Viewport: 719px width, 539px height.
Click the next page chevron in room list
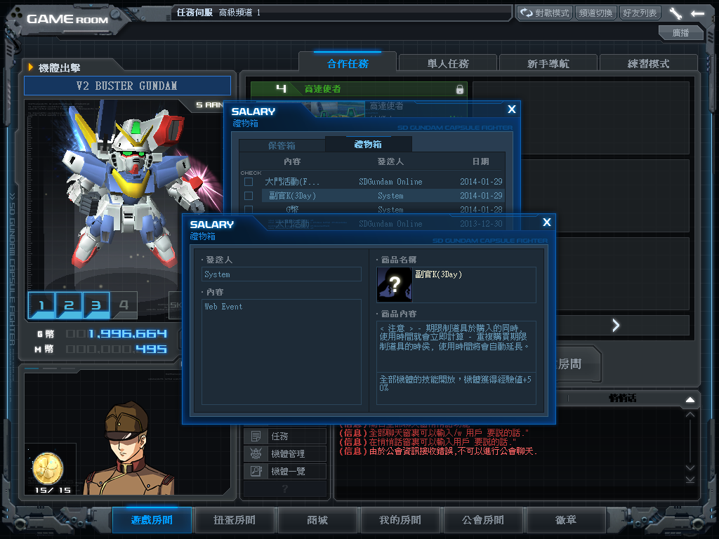[x=616, y=326]
